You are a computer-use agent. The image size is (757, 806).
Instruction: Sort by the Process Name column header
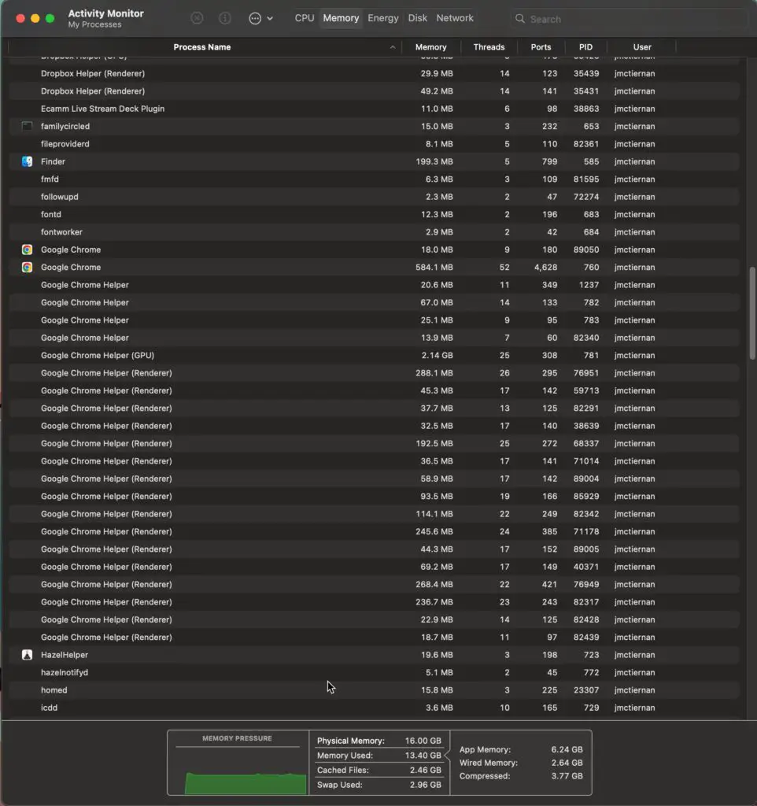[x=202, y=46]
